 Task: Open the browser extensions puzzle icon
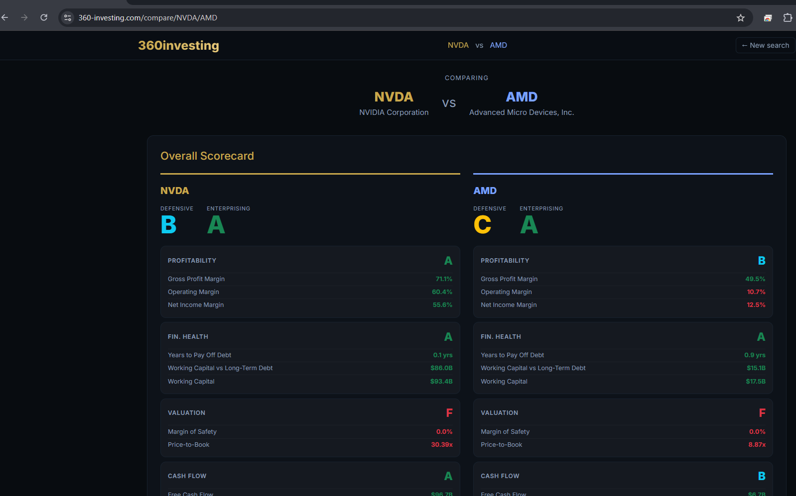(x=788, y=18)
